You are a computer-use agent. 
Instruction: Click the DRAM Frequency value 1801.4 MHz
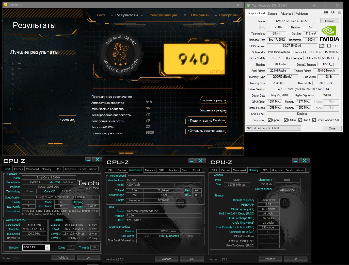click(x=268, y=200)
